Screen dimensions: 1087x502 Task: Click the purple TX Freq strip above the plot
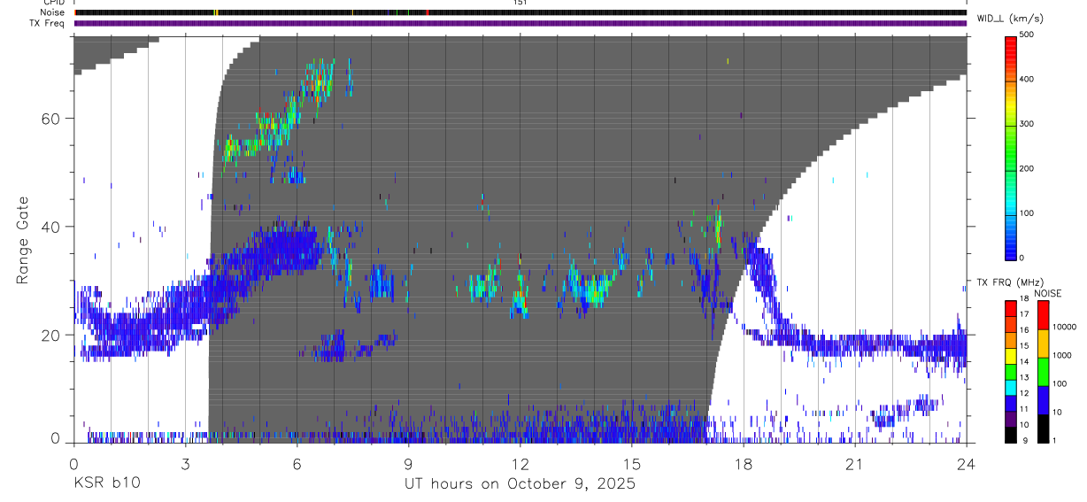520,23
